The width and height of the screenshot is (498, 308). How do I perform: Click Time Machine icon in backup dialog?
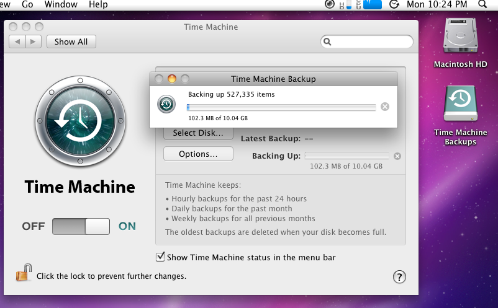[x=166, y=104]
